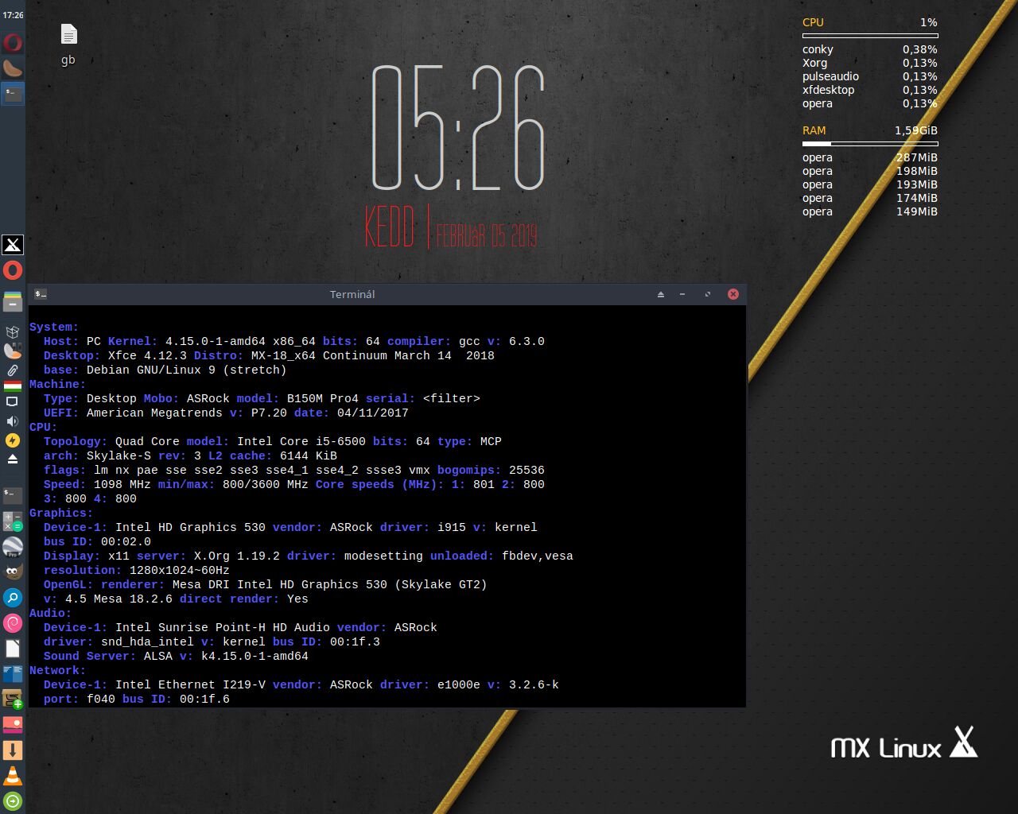Screen dimensions: 1018x814
Task: Click the 287MiB opera memory entry
Action: coord(916,157)
